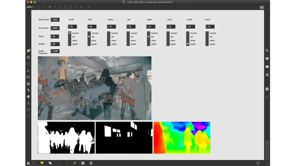Screen dimensions: 296x166
Task: Open the snippets paperclip icon
Action: pos(28,90)
